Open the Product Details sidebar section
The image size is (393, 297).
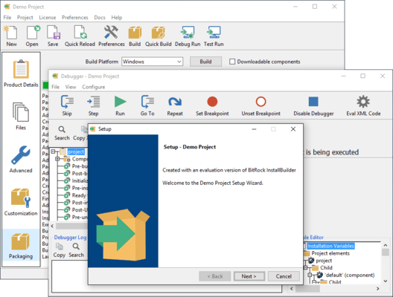(21, 74)
